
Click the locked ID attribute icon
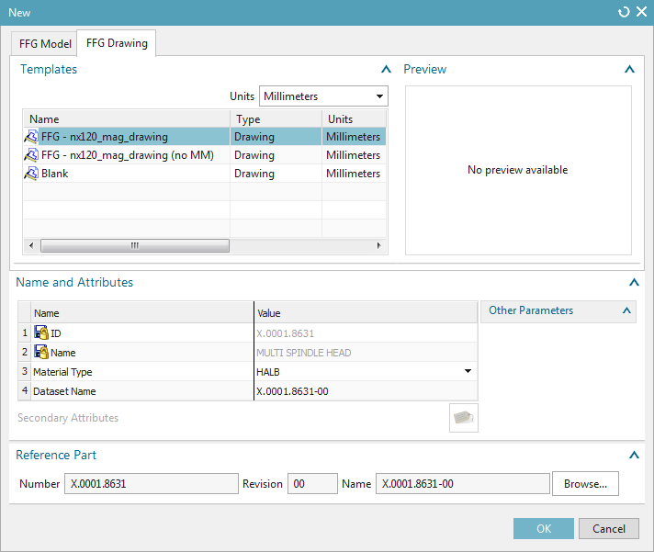click(40, 333)
